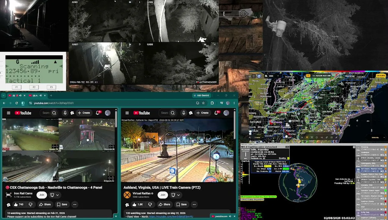Switch to first YouTube browser tab

pos(17,95)
